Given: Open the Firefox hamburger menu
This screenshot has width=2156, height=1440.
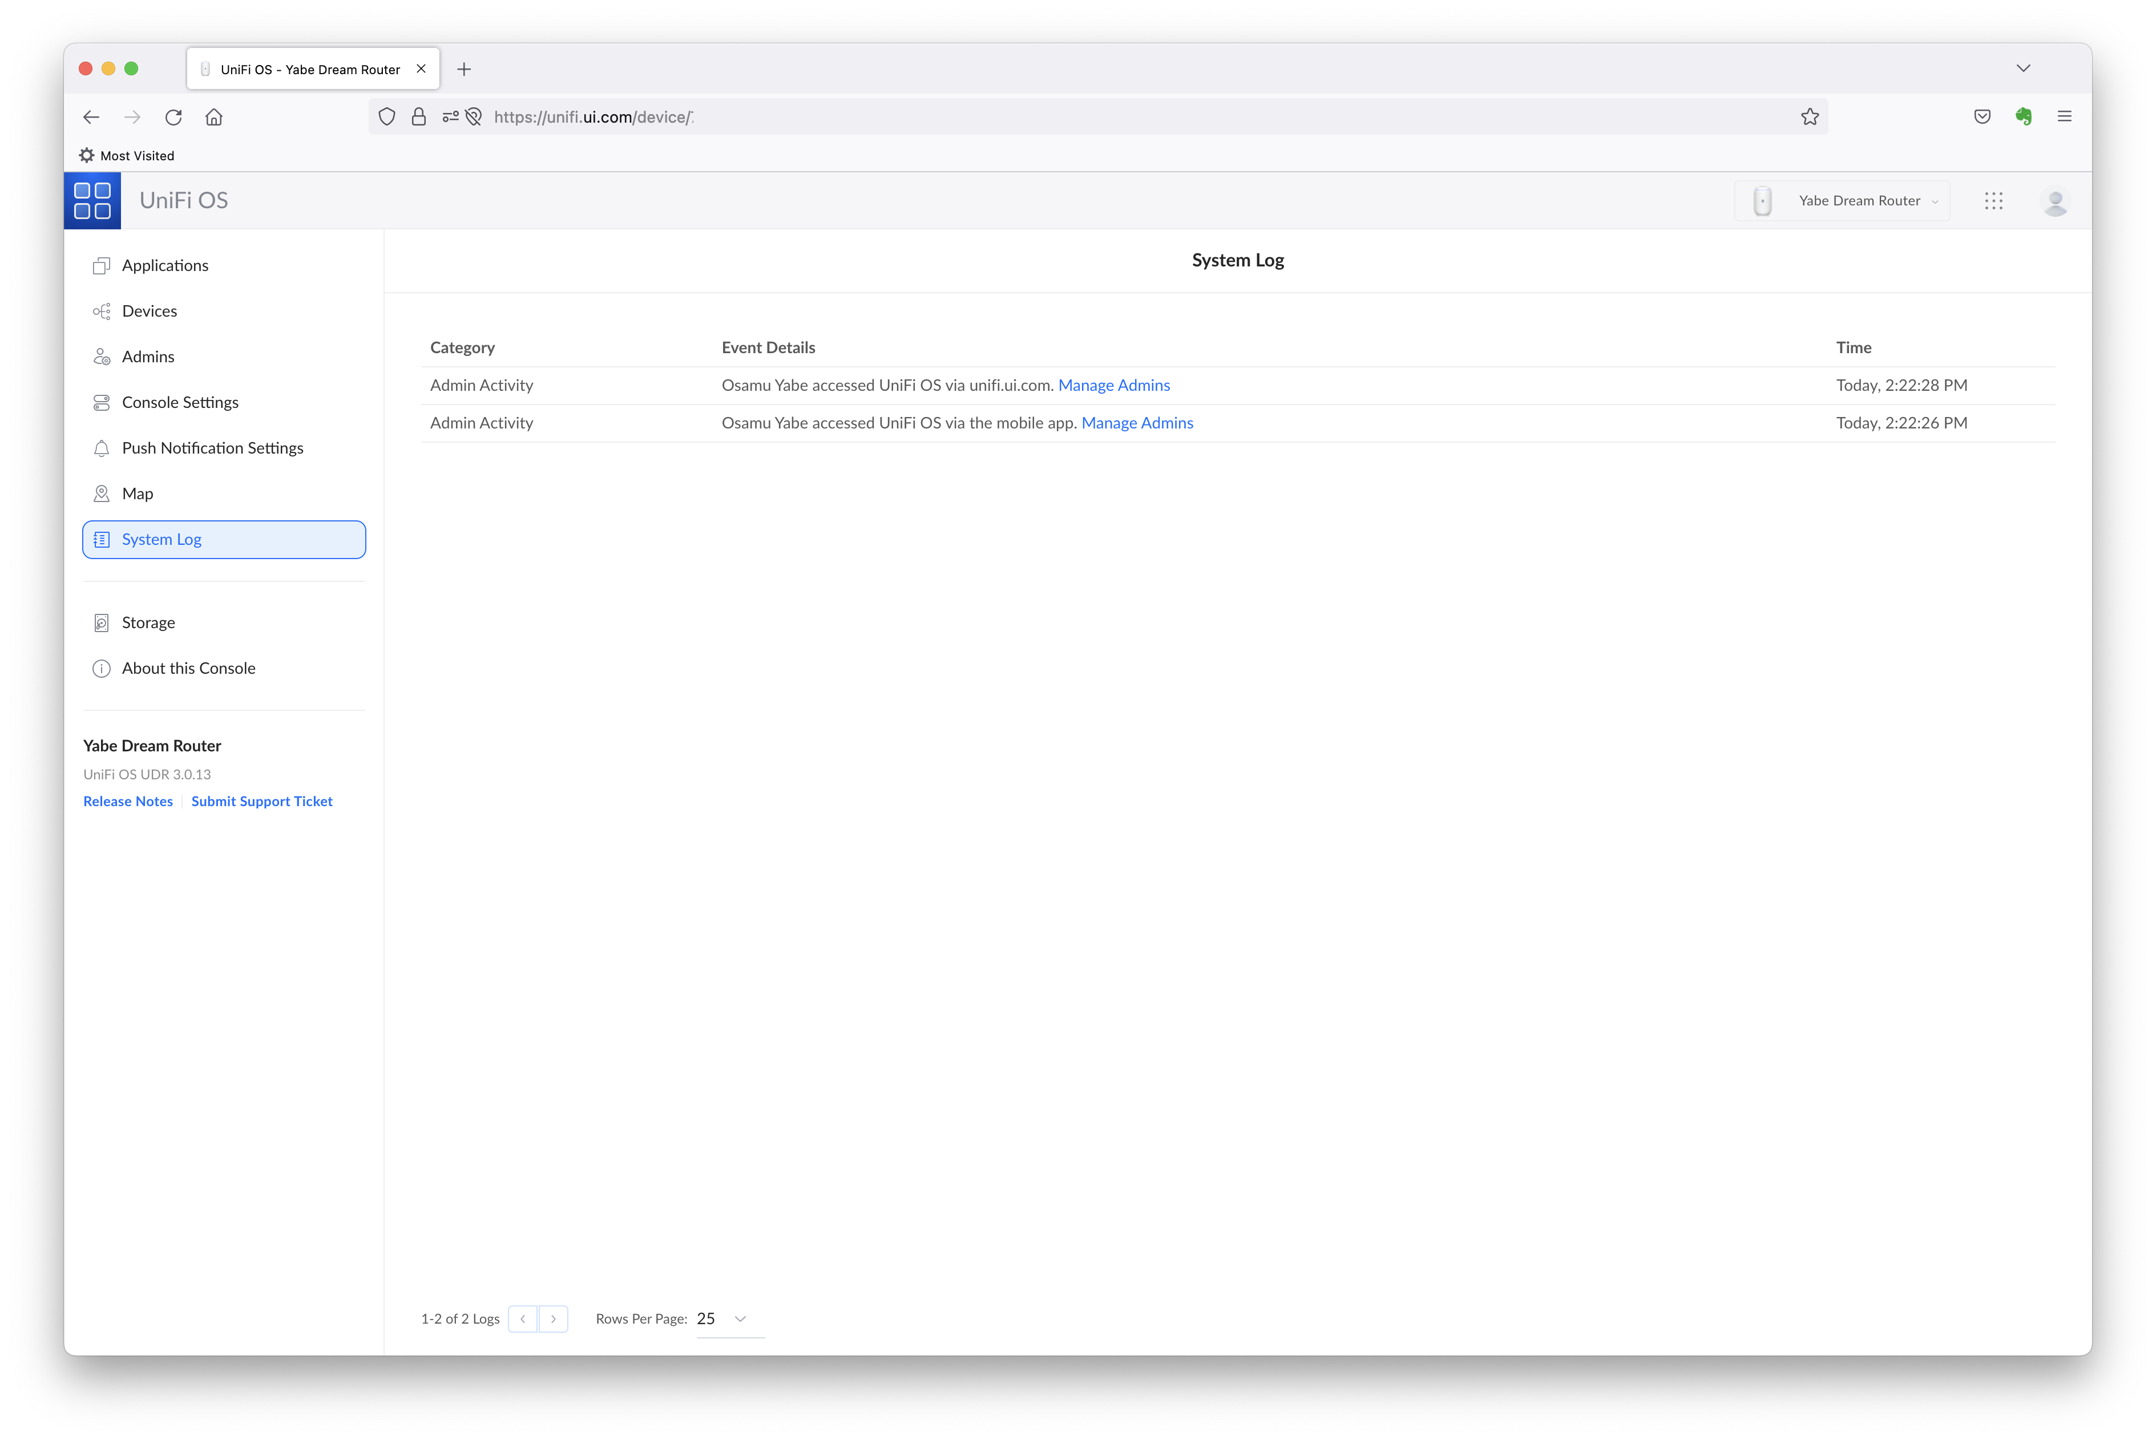Looking at the screenshot, I should (x=2065, y=116).
